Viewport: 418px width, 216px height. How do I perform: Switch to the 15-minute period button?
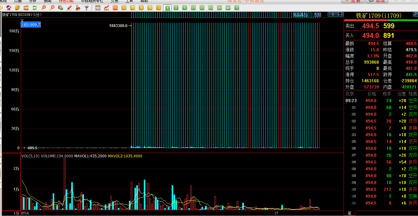coord(193,7)
